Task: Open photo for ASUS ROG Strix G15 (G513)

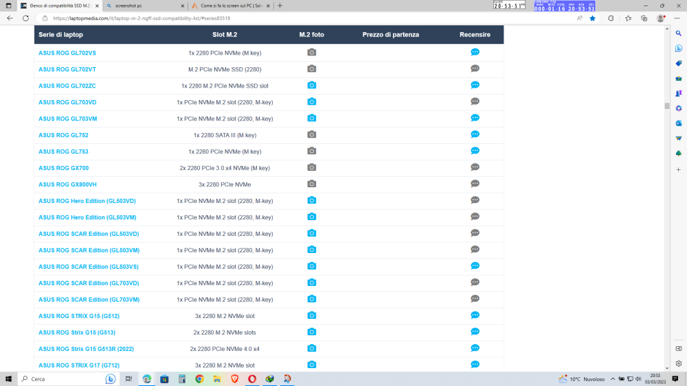Action: [x=311, y=332]
